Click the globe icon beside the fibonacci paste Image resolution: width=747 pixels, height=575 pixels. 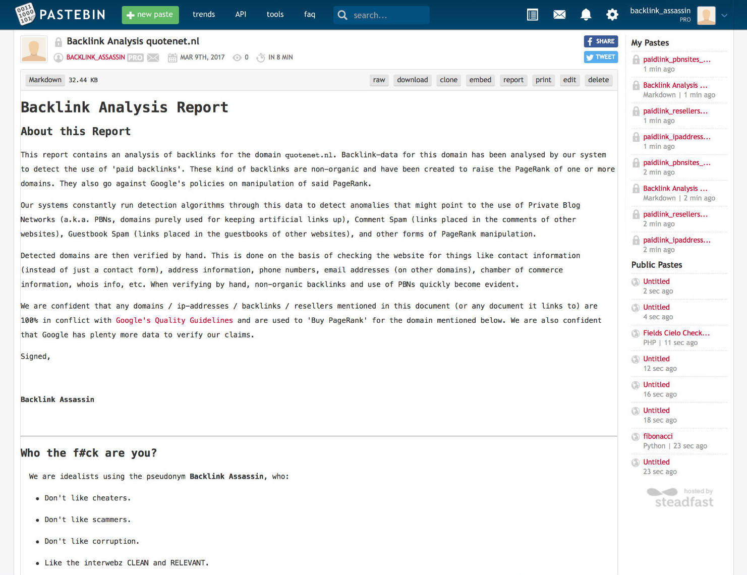click(636, 437)
